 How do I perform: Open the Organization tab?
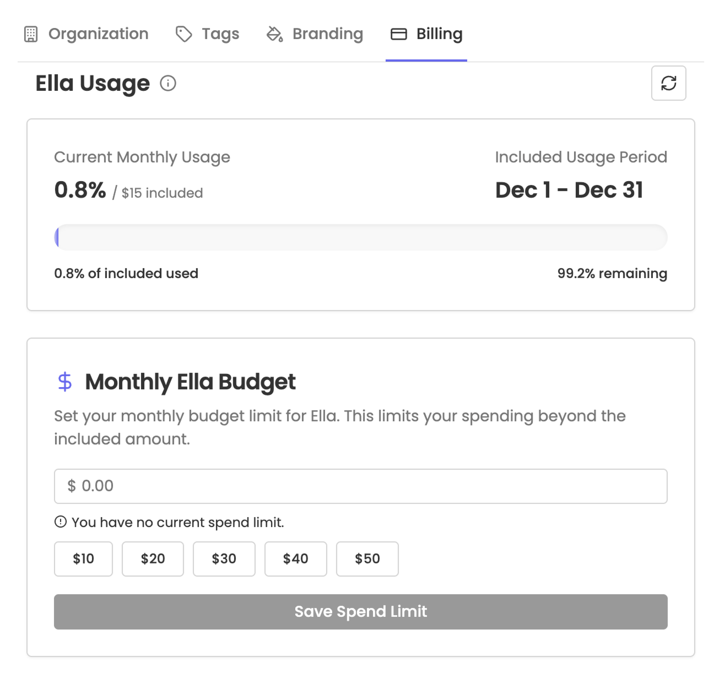(x=98, y=34)
